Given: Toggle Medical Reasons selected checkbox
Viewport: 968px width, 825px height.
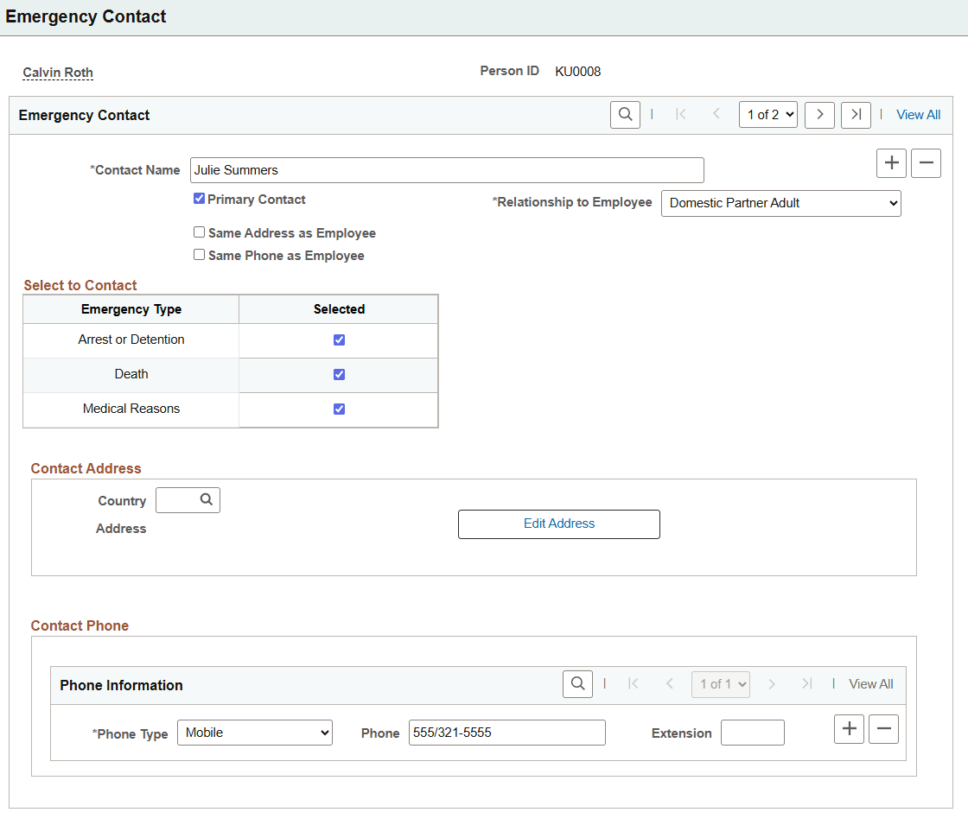Looking at the screenshot, I should click(x=339, y=409).
